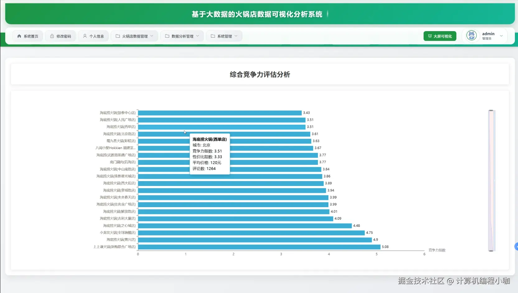
Task: Expand the 火锅店数据管理 chevron
Action: [152, 36]
